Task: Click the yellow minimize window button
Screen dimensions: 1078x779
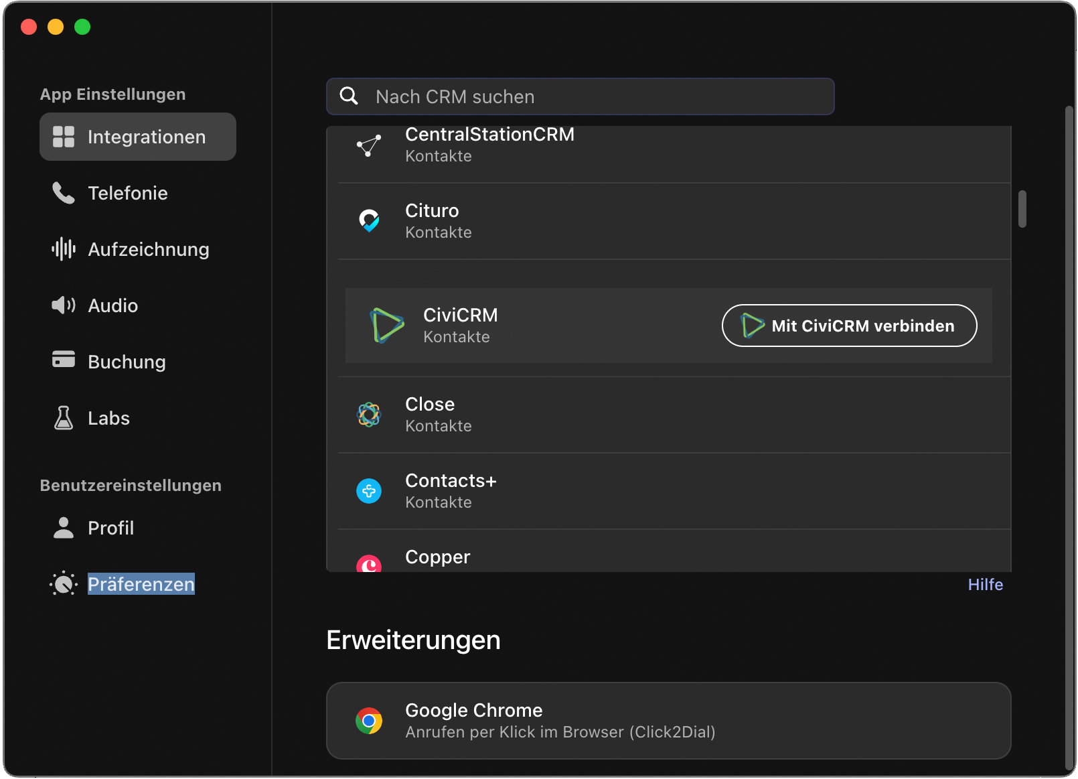Action: [x=56, y=27]
